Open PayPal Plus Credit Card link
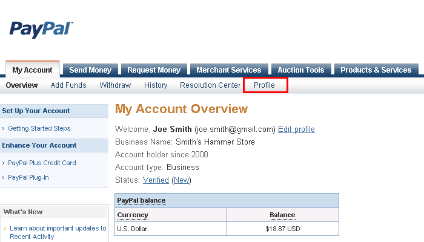Screen dimensions: 424x242 tap(42, 163)
